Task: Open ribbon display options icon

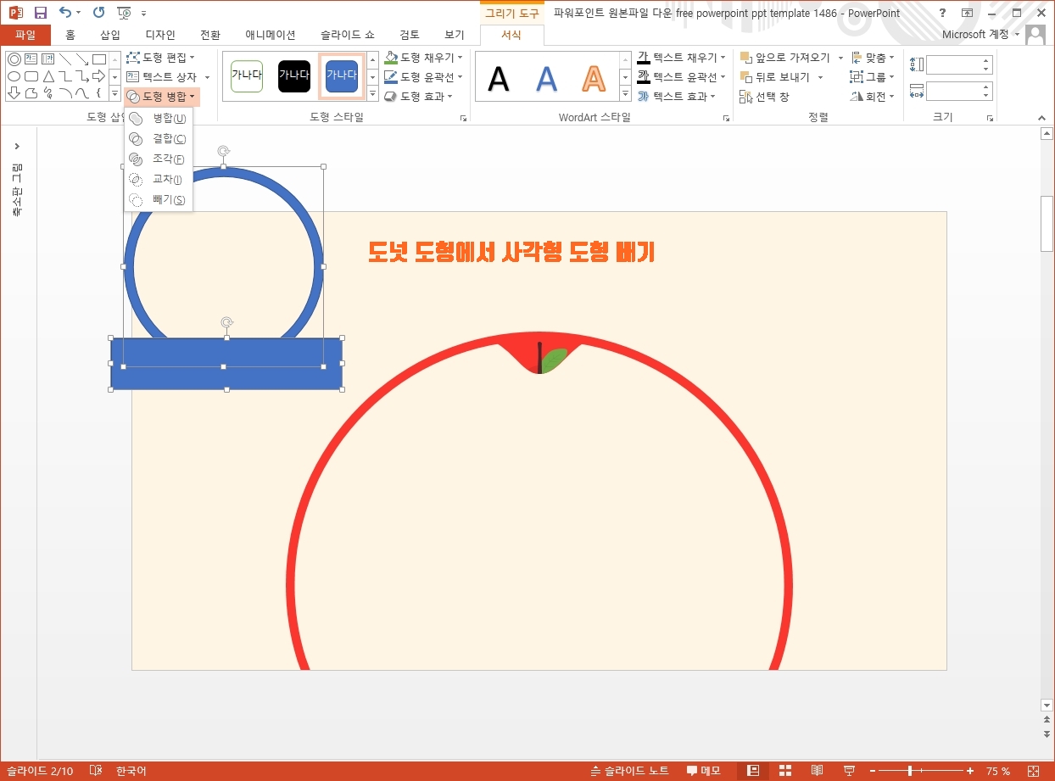Action: [x=967, y=13]
